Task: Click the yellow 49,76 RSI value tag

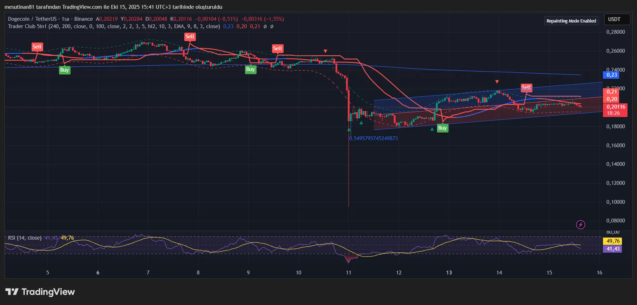Action: pyautogui.click(x=612, y=241)
